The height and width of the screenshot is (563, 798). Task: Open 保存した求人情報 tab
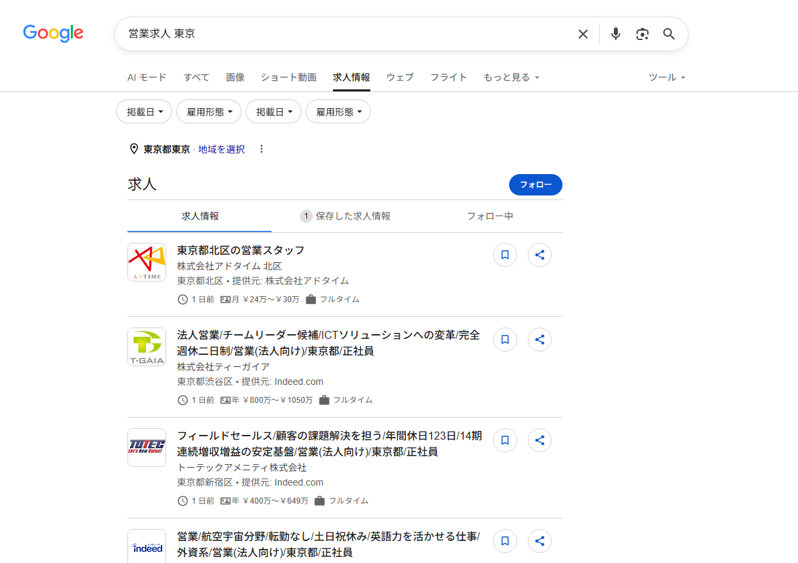[x=344, y=216]
